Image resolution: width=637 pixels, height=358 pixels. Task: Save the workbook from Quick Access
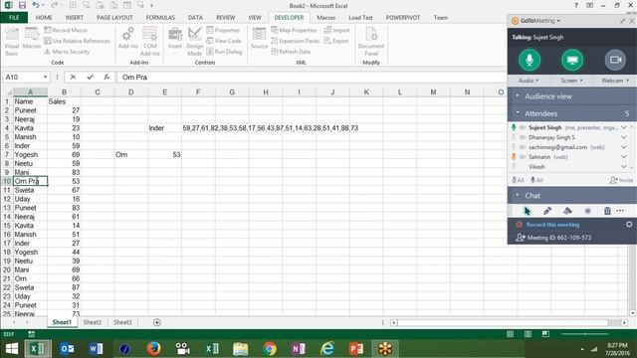click(22, 5)
